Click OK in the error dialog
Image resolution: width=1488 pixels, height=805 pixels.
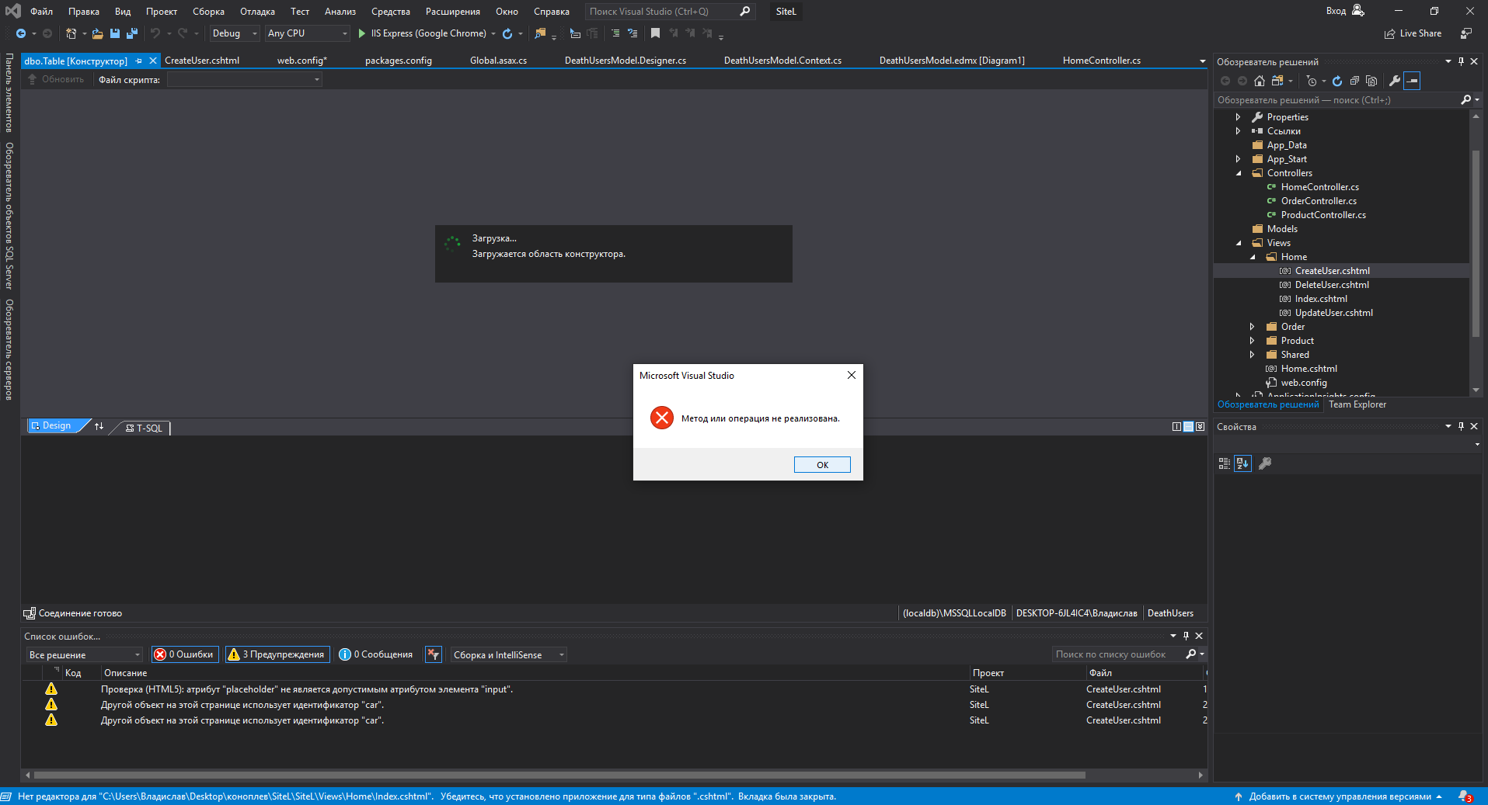(822, 464)
